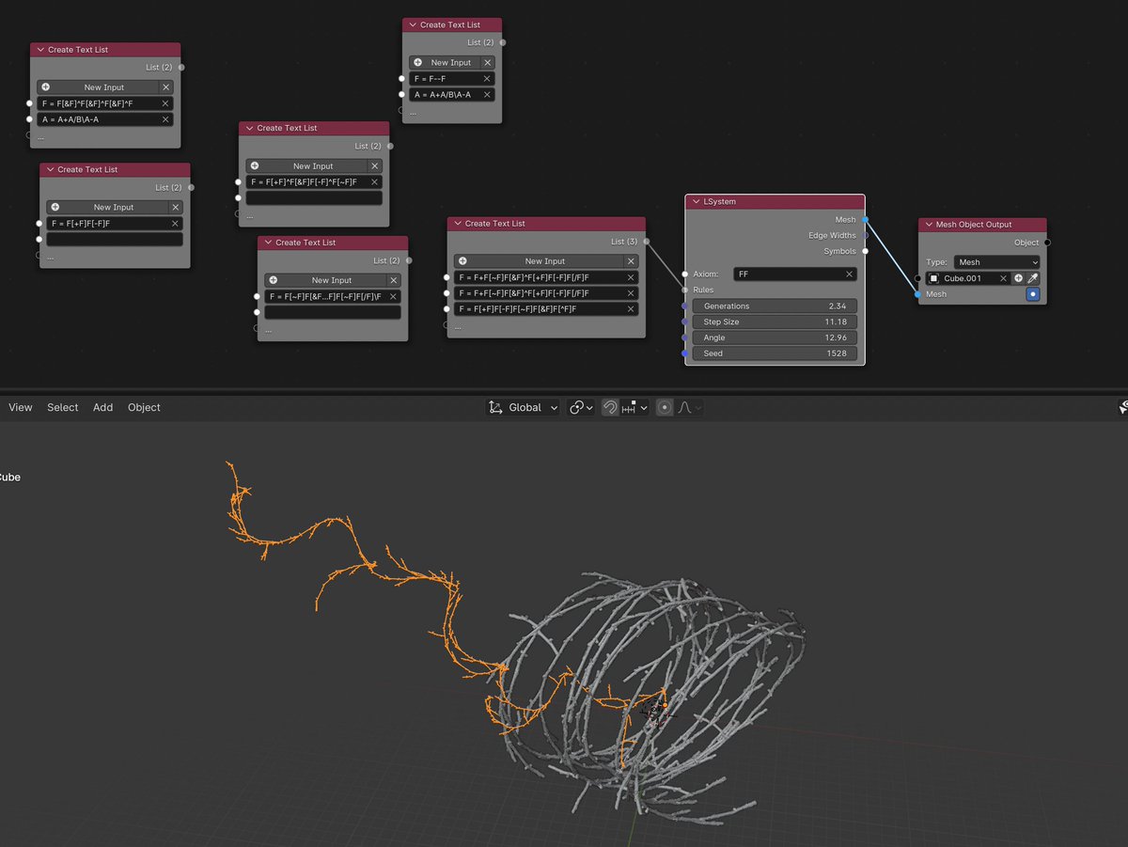Click the plus icon beside Cube.001

click(1018, 278)
